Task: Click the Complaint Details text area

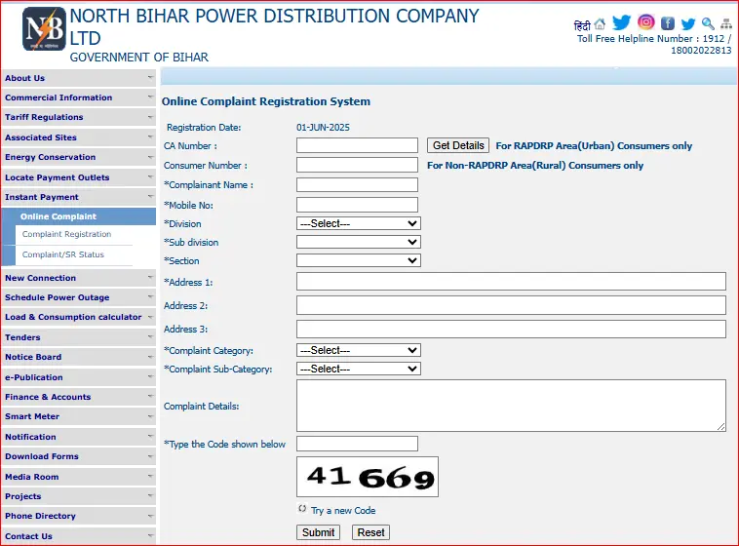Action: tap(512, 406)
